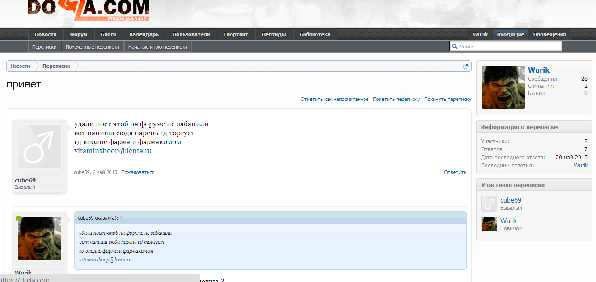Click the quote arrow after 'cube69 сказал(а):'
Screen dimensions: 596x282
click(121, 218)
